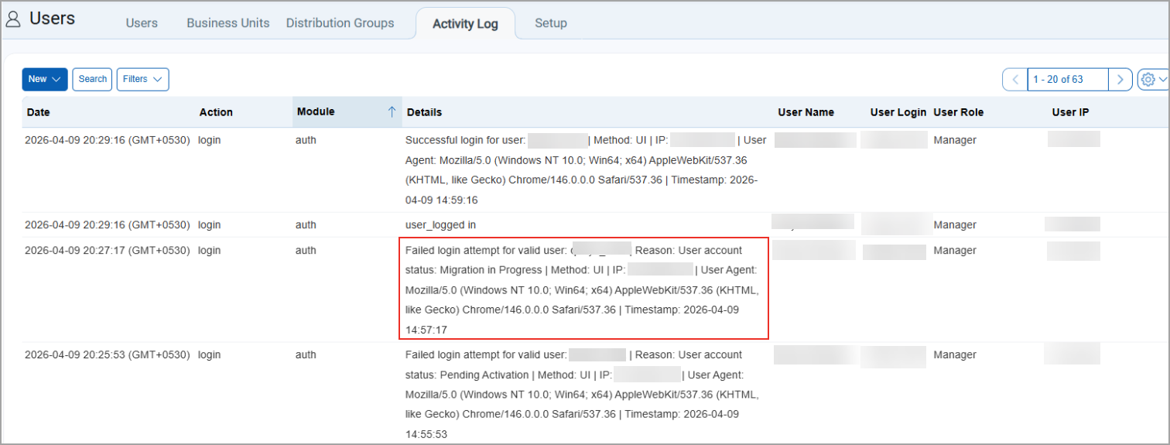The height and width of the screenshot is (445, 1170).
Task: Switch to the Setup tab
Action: [551, 23]
